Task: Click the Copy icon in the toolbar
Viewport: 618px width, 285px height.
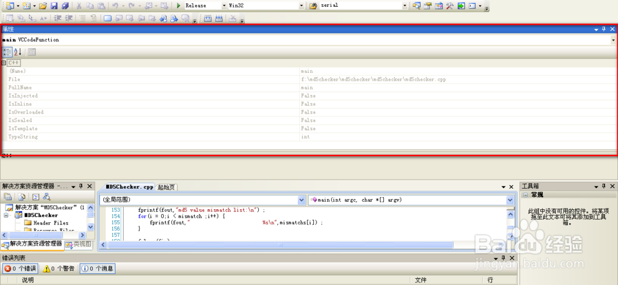Action: click(90, 6)
